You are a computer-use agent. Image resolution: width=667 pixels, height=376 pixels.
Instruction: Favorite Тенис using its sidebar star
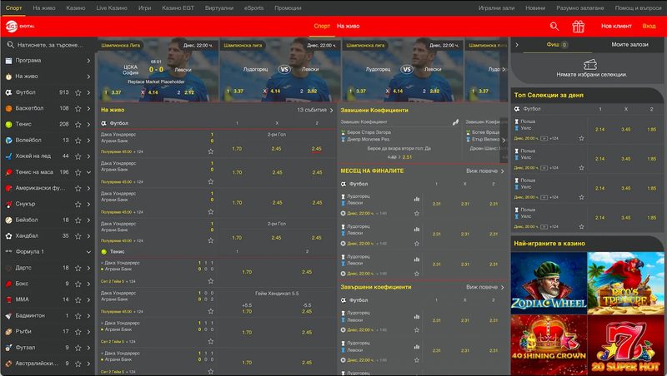pyautogui.click(x=78, y=124)
